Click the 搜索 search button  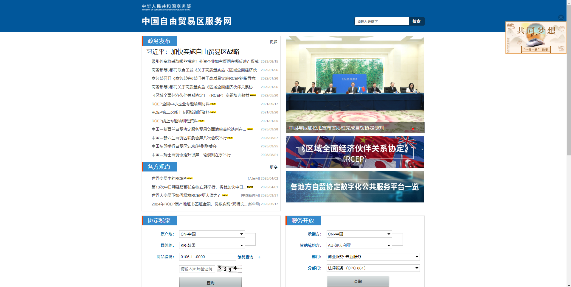416,21
